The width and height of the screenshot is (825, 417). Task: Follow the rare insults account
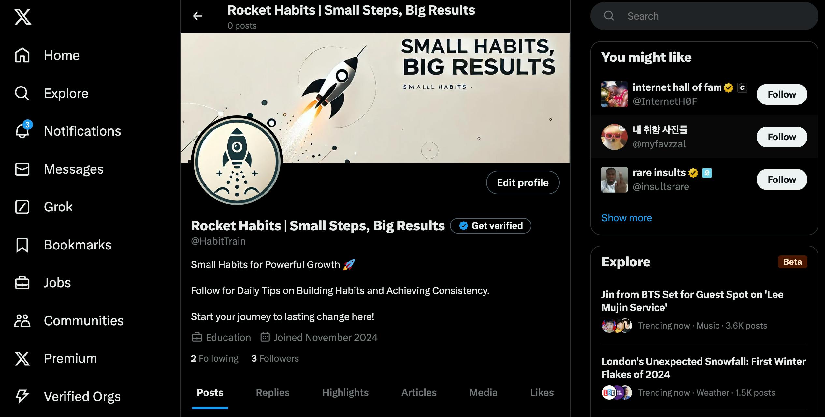pos(782,180)
